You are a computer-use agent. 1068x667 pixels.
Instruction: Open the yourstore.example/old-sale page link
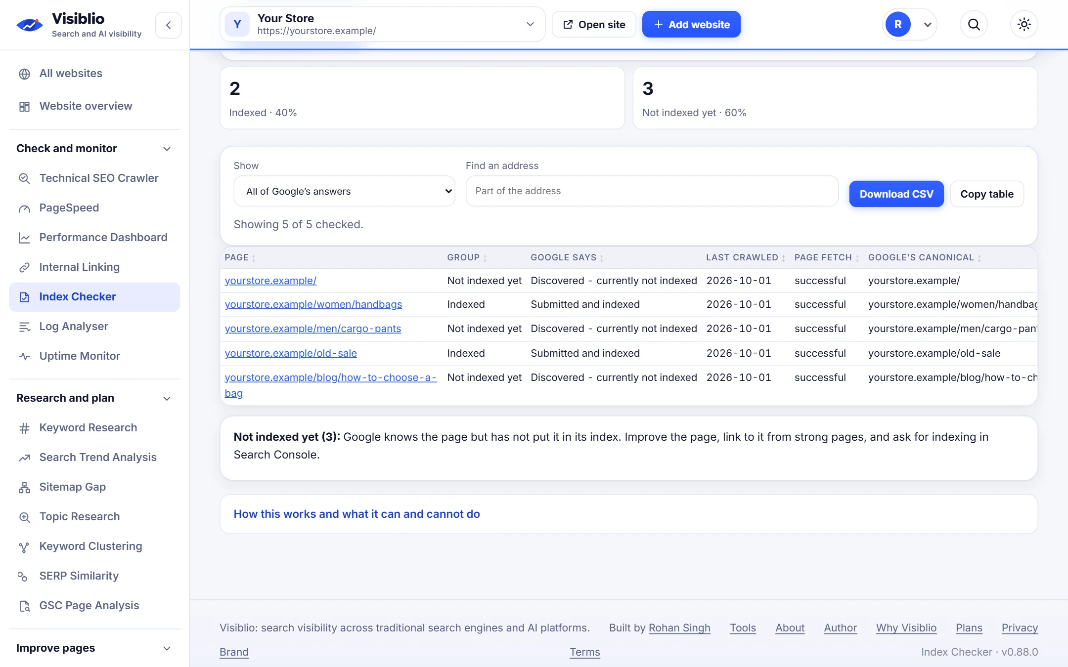291,353
